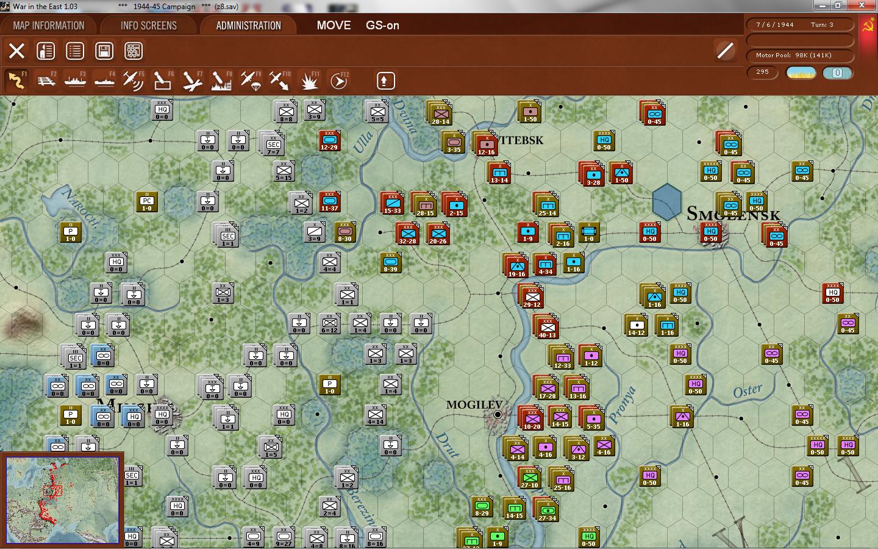Click the round diagonal slash button

pos(725,51)
